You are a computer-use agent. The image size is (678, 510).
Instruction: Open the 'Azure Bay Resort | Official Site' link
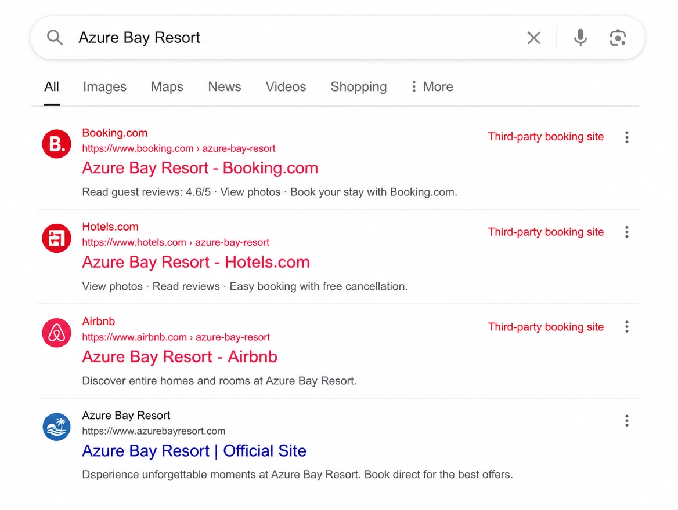click(194, 451)
